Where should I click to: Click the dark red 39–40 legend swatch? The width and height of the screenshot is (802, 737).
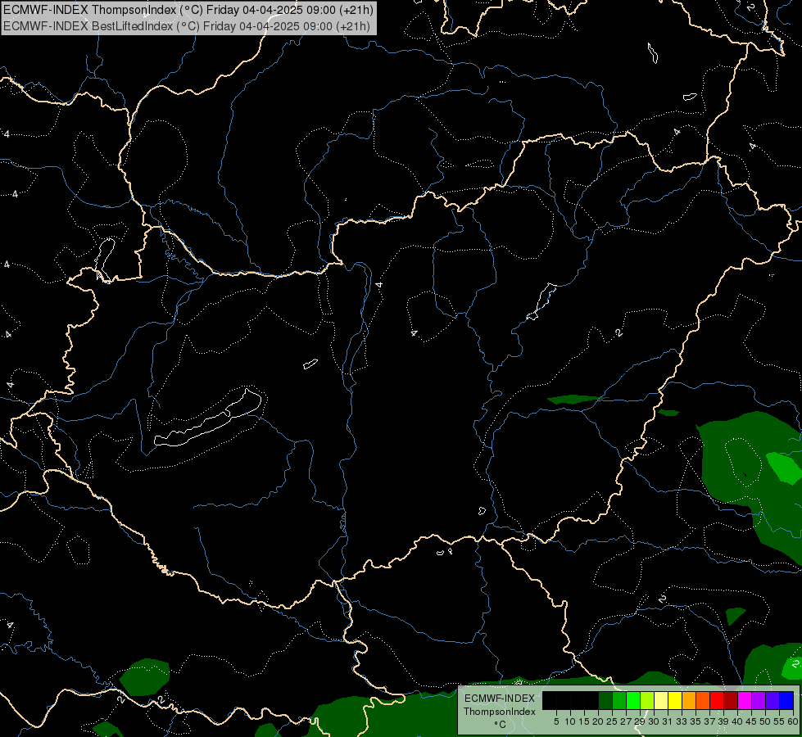(x=731, y=700)
